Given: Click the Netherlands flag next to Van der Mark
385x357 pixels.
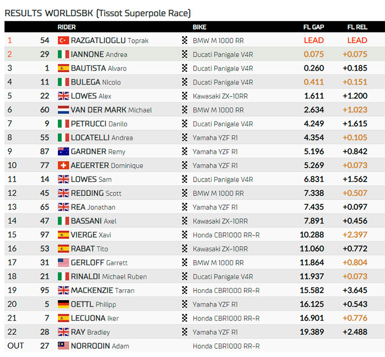Looking at the screenshot, I should click(x=63, y=110).
